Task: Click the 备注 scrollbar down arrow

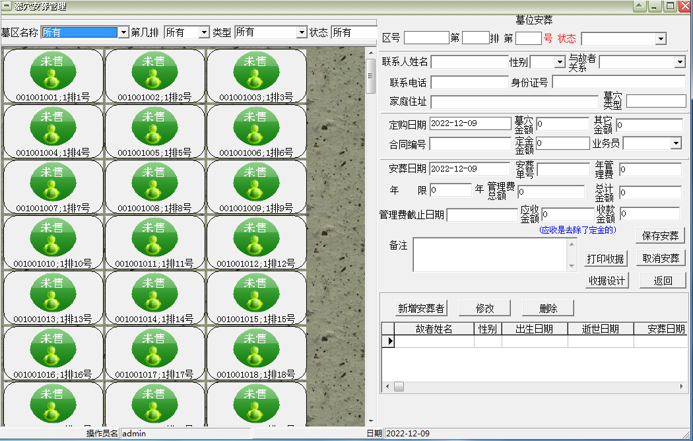Action: pos(572,266)
